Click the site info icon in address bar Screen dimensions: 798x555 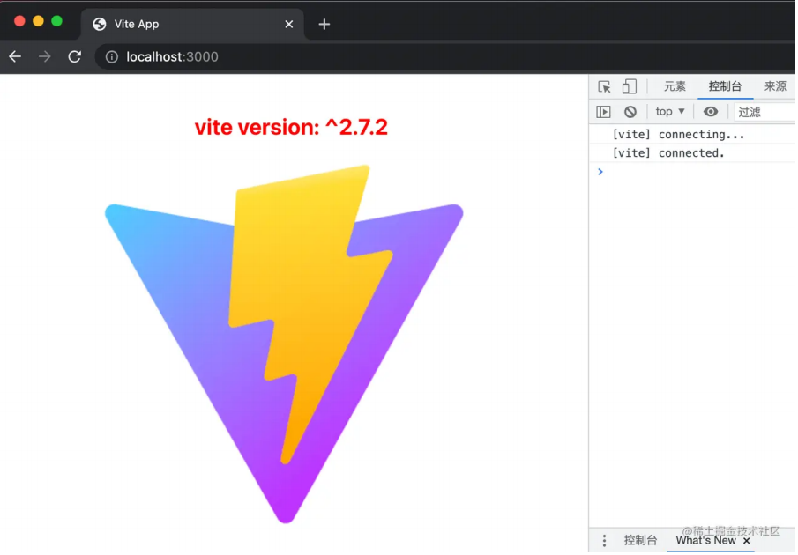(x=112, y=57)
